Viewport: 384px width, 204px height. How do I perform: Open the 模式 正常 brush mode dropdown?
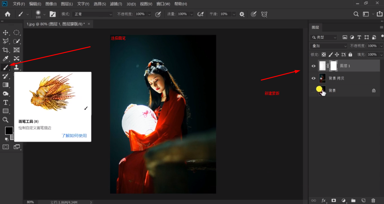[93, 14]
